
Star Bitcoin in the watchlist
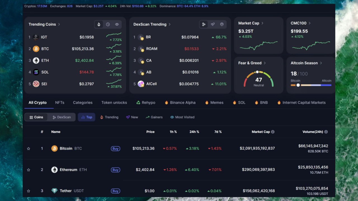29,149
